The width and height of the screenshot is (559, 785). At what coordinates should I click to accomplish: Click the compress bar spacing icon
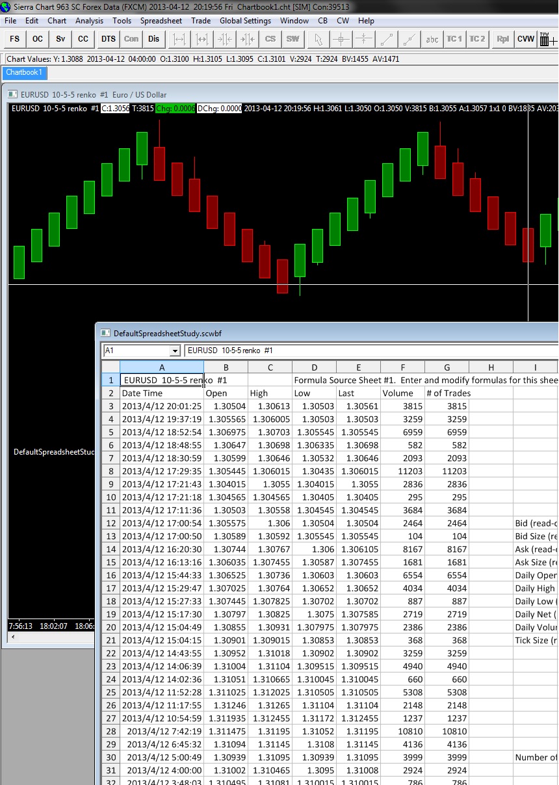click(225, 39)
